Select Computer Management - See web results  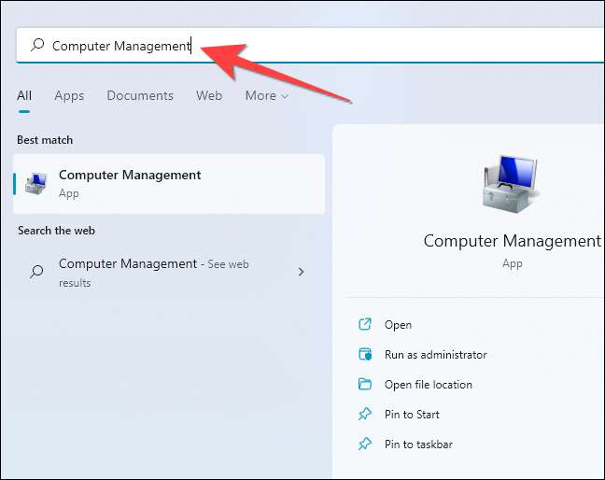169,273
